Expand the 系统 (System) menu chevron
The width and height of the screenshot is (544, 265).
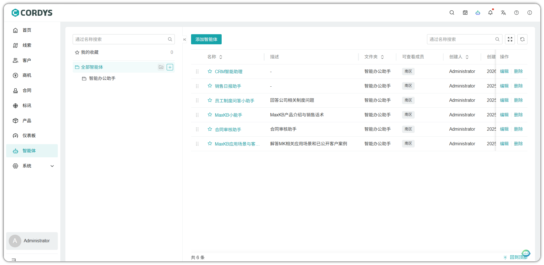coord(52,166)
